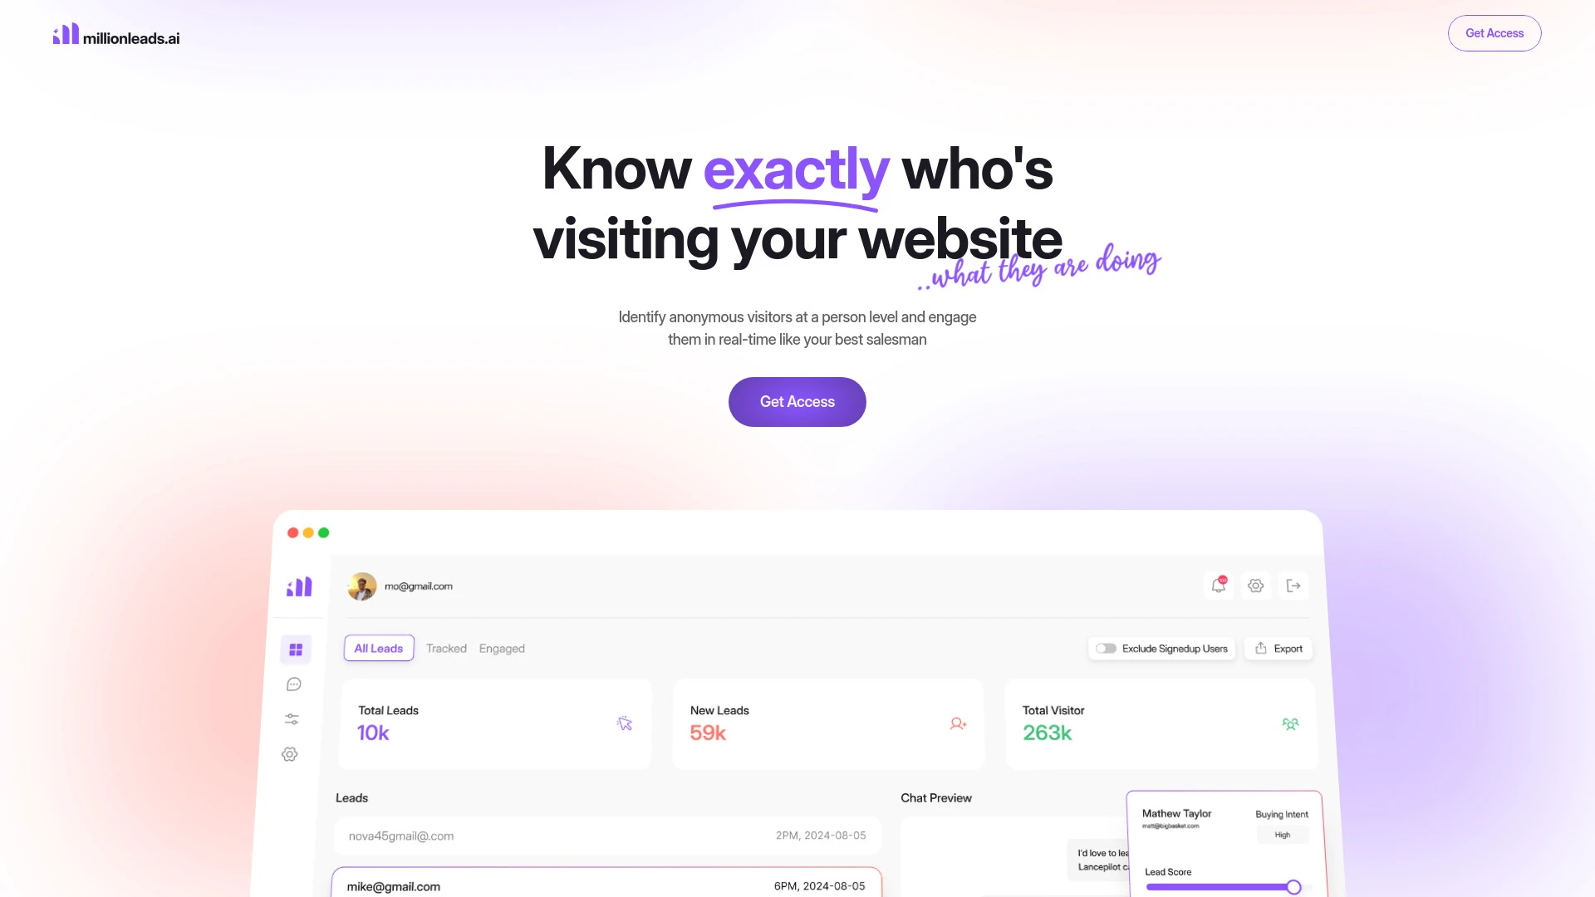Click the nova45gmail@.com lead entry
Viewport: 1595px width, 897px height.
pos(606,836)
